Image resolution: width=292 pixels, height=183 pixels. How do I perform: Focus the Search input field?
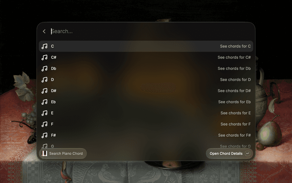tap(145, 32)
